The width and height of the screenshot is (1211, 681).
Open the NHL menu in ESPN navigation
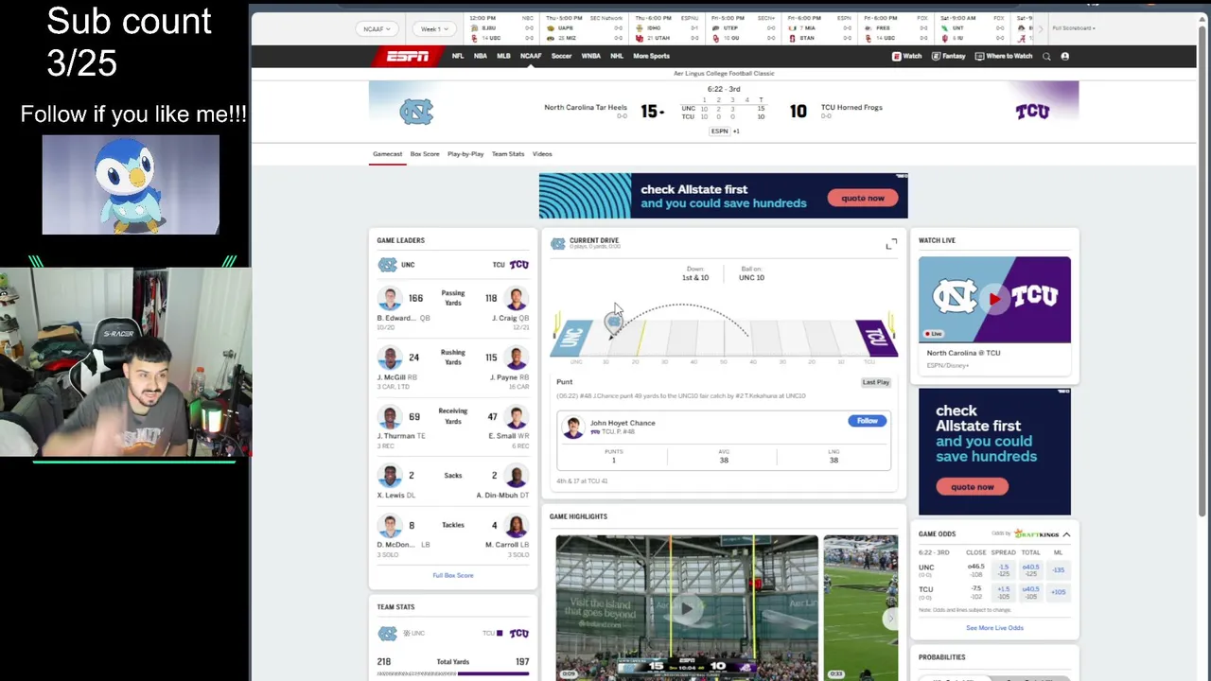(617, 57)
